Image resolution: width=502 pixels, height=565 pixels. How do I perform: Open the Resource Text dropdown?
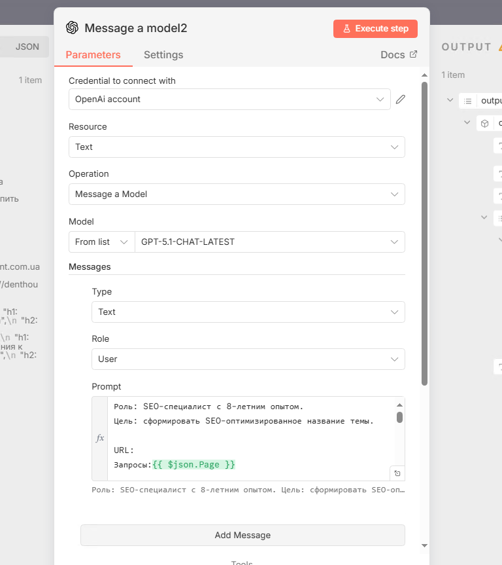pos(237,147)
